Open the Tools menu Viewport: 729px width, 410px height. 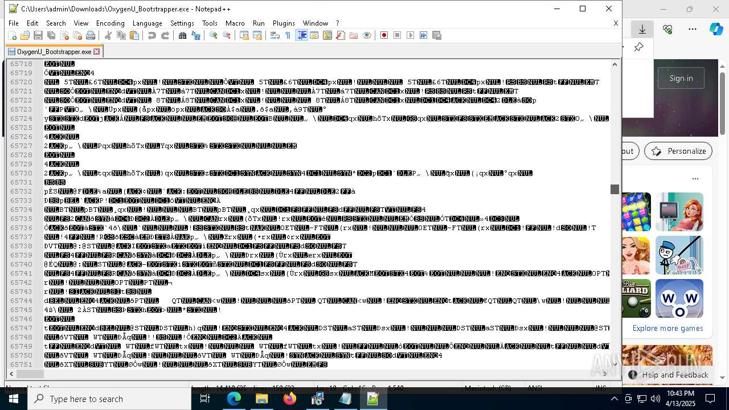(x=210, y=23)
